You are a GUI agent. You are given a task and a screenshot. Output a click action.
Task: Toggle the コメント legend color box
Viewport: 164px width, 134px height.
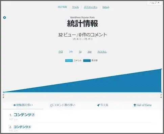69,61
